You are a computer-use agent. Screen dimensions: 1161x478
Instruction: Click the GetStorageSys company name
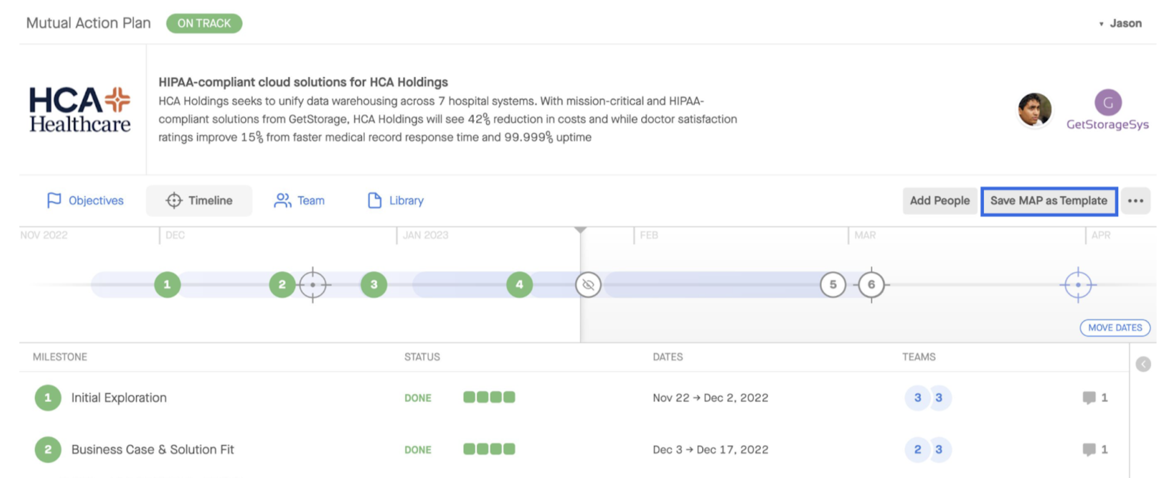point(1107,125)
